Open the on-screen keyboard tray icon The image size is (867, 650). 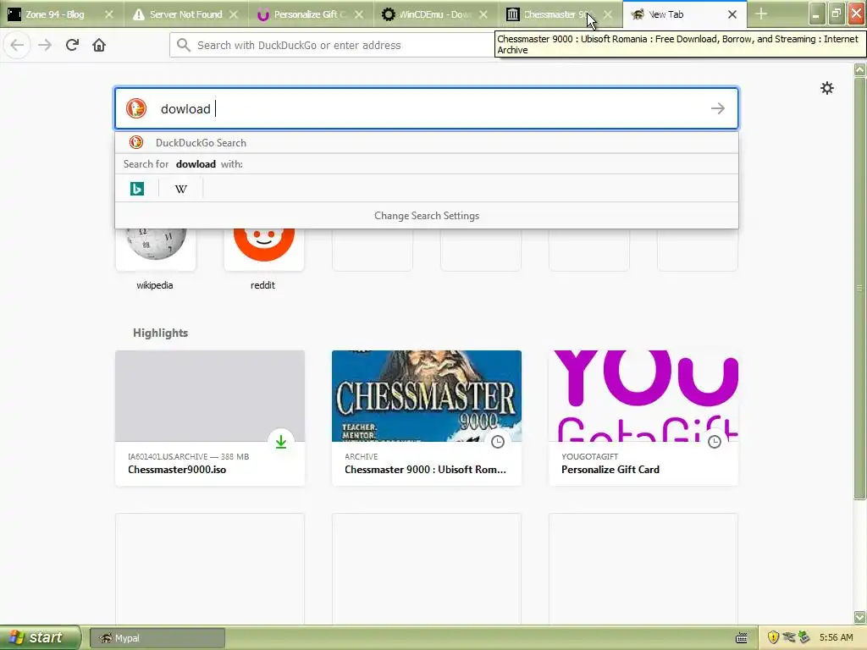point(742,638)
